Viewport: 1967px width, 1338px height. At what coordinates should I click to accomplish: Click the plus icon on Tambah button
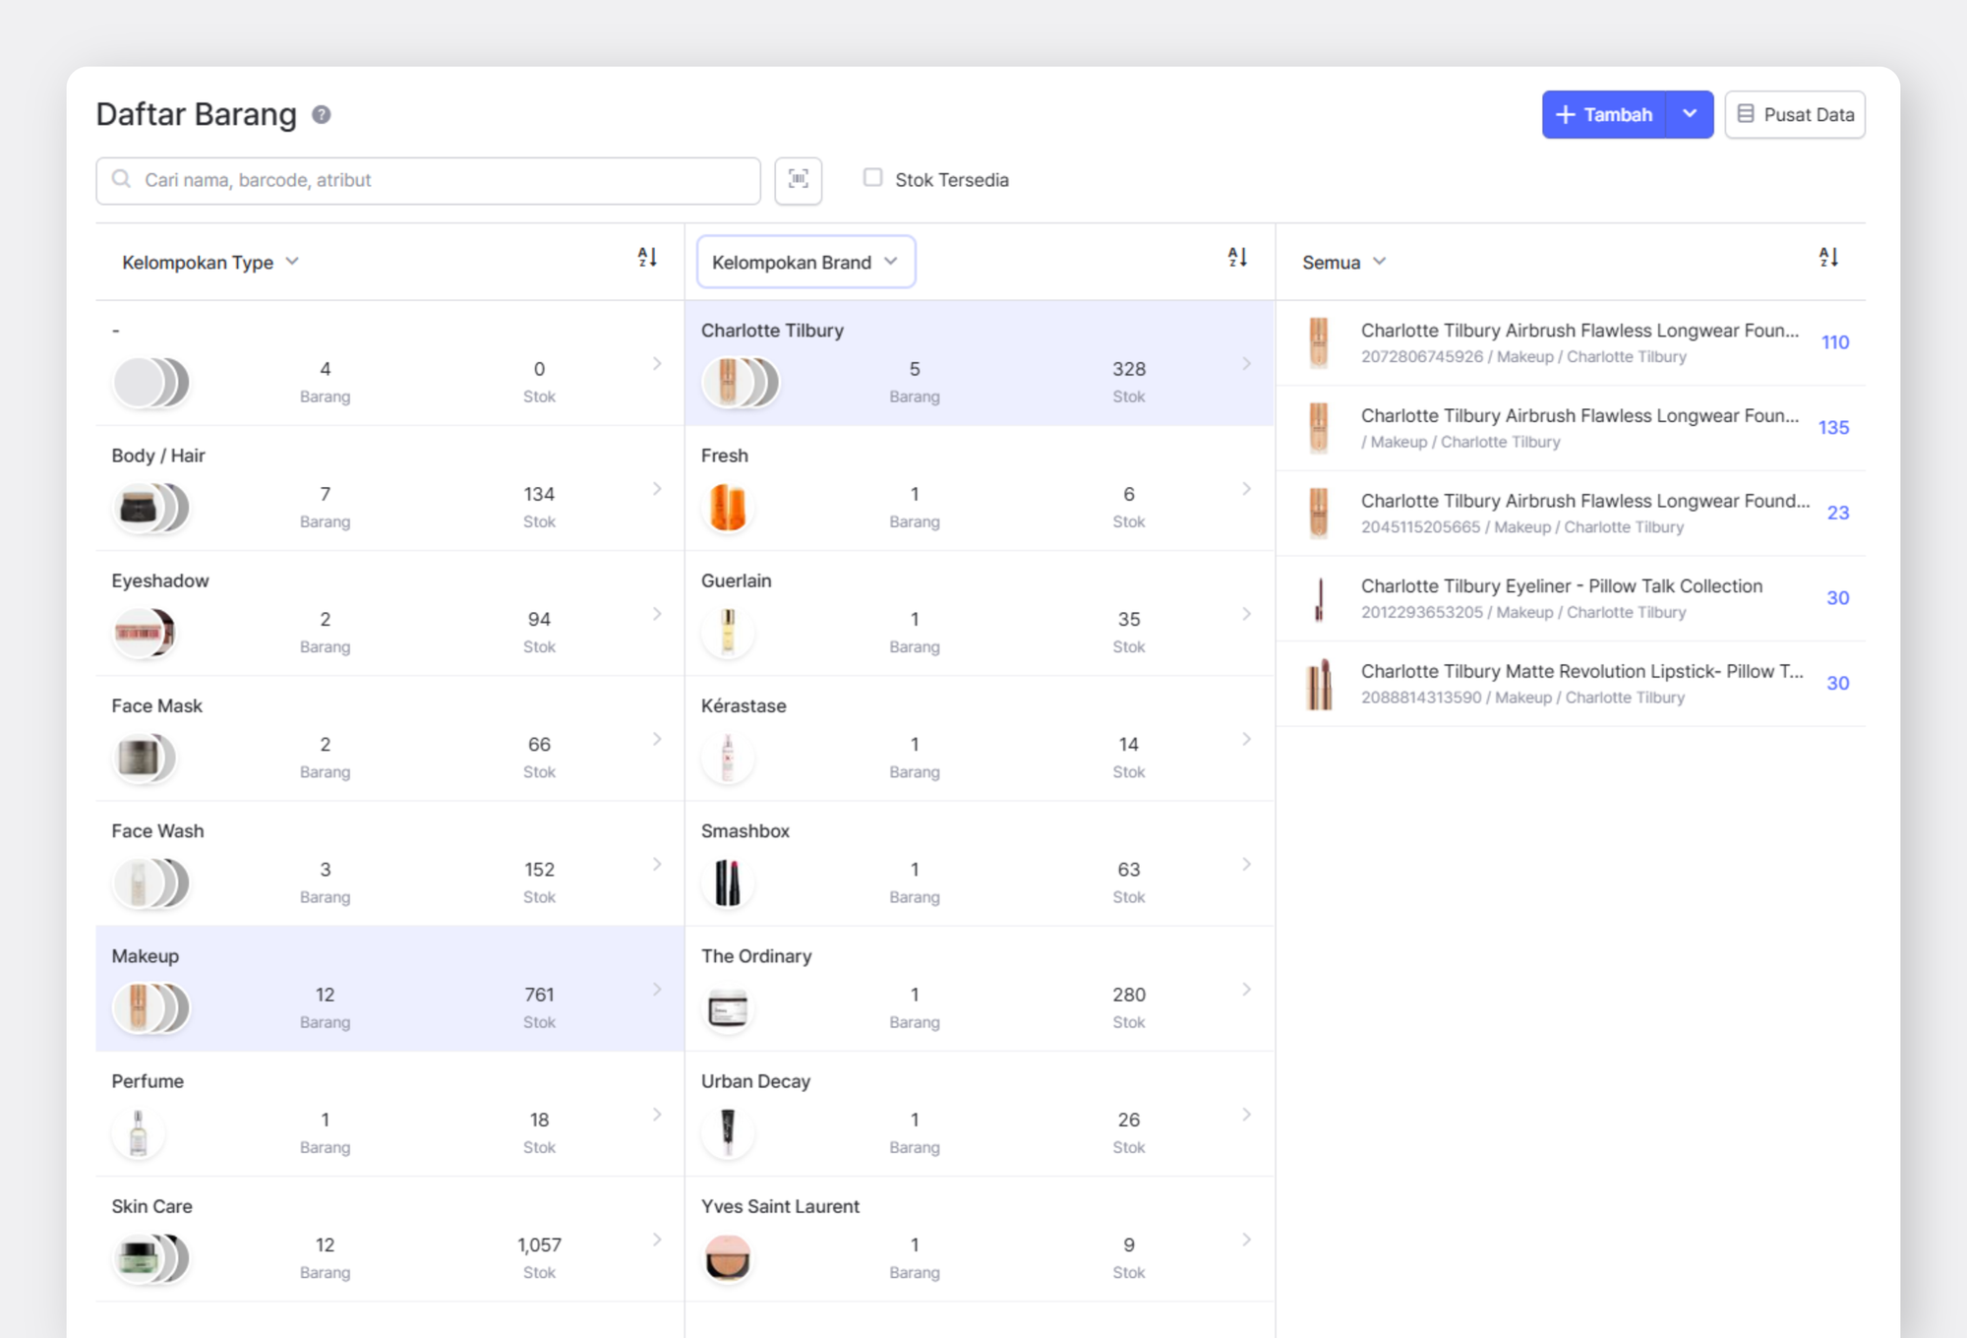[x=1566, y=115]
